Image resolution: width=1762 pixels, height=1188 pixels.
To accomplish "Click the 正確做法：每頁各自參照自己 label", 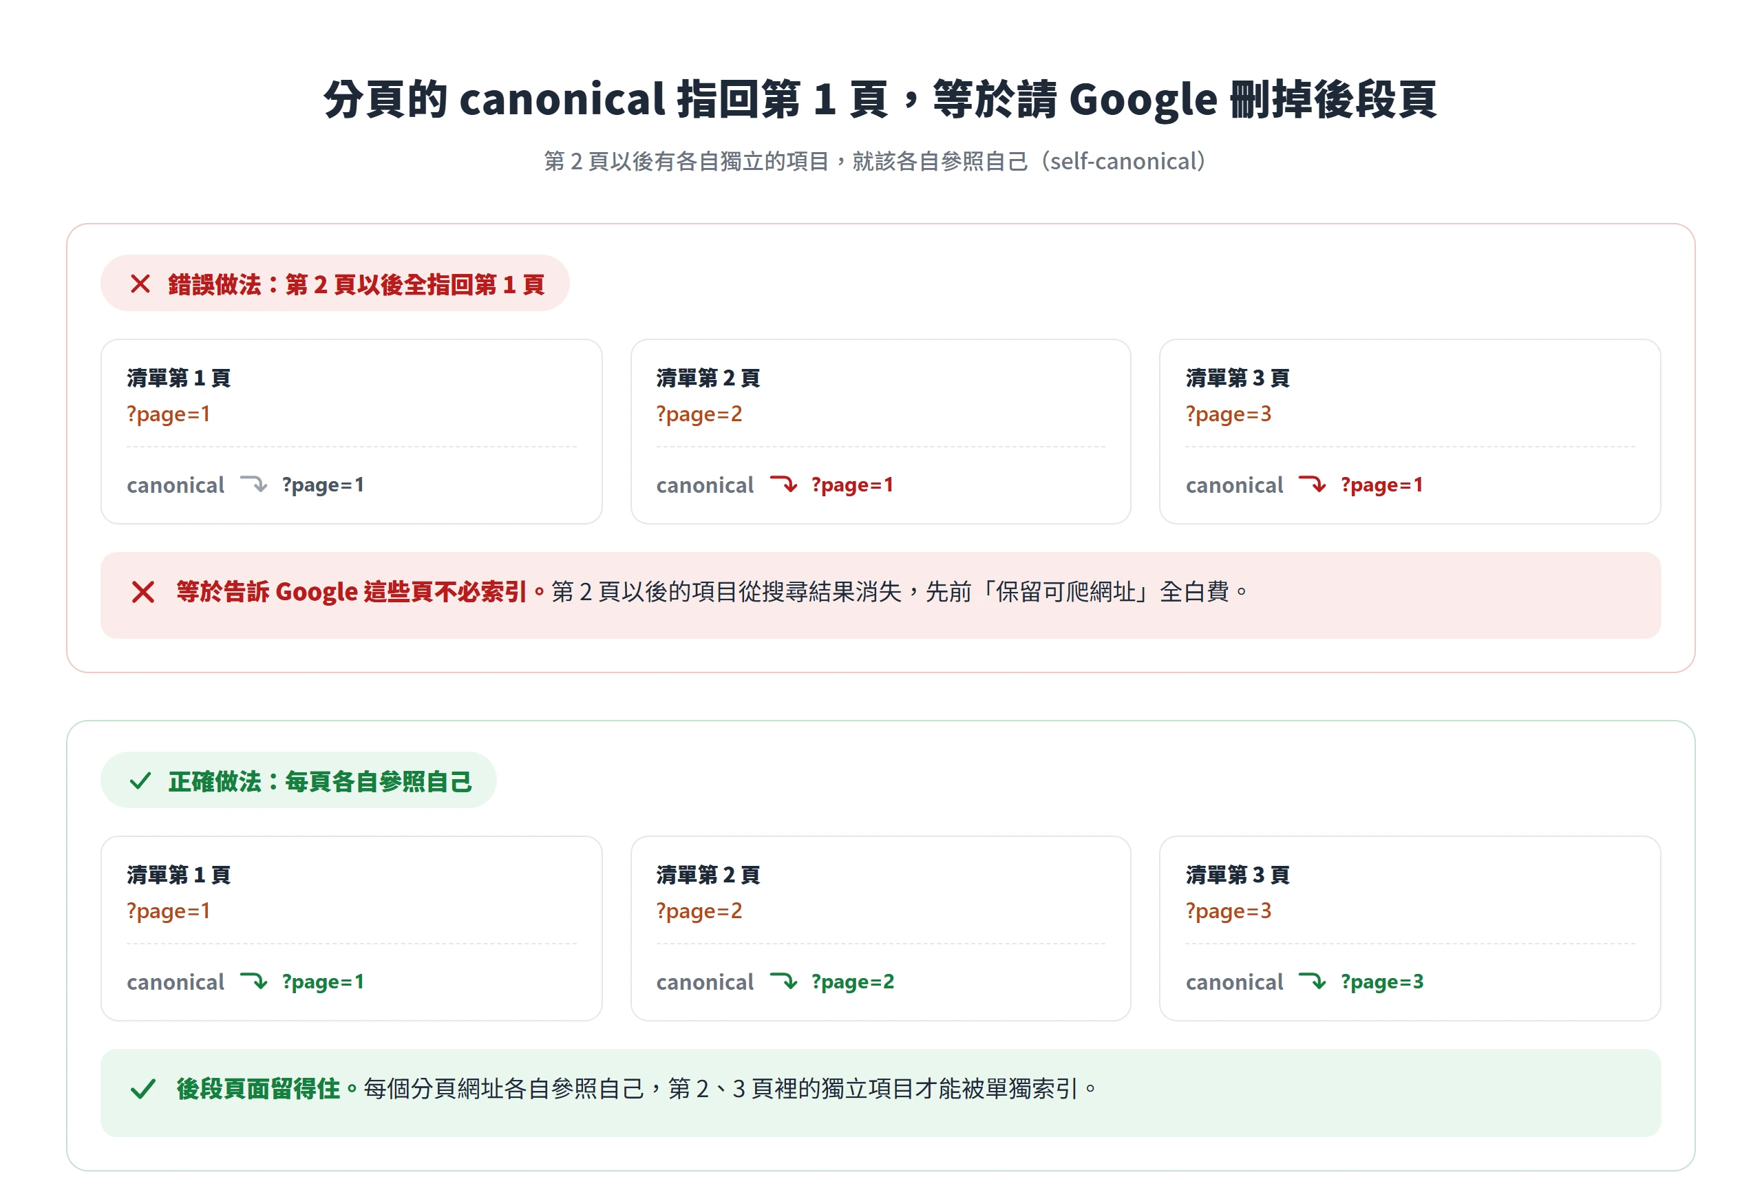I will (319, 781).
